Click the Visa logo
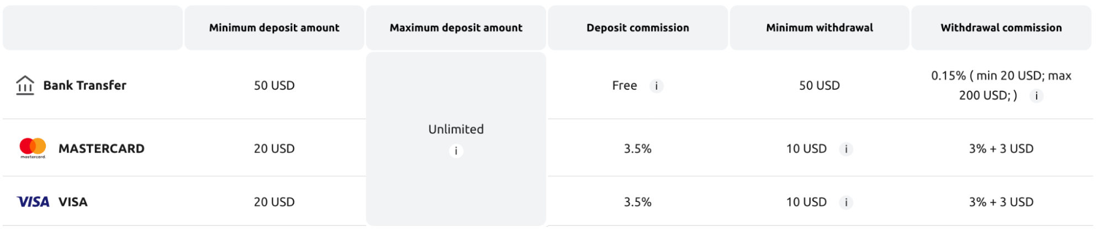The width and height of the screenshot is (1104, 237). click(x=33, y=202)
